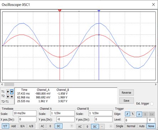Click Channel B Y pos. field
This screenshot has height=130, width=158.
pos(104,119)
